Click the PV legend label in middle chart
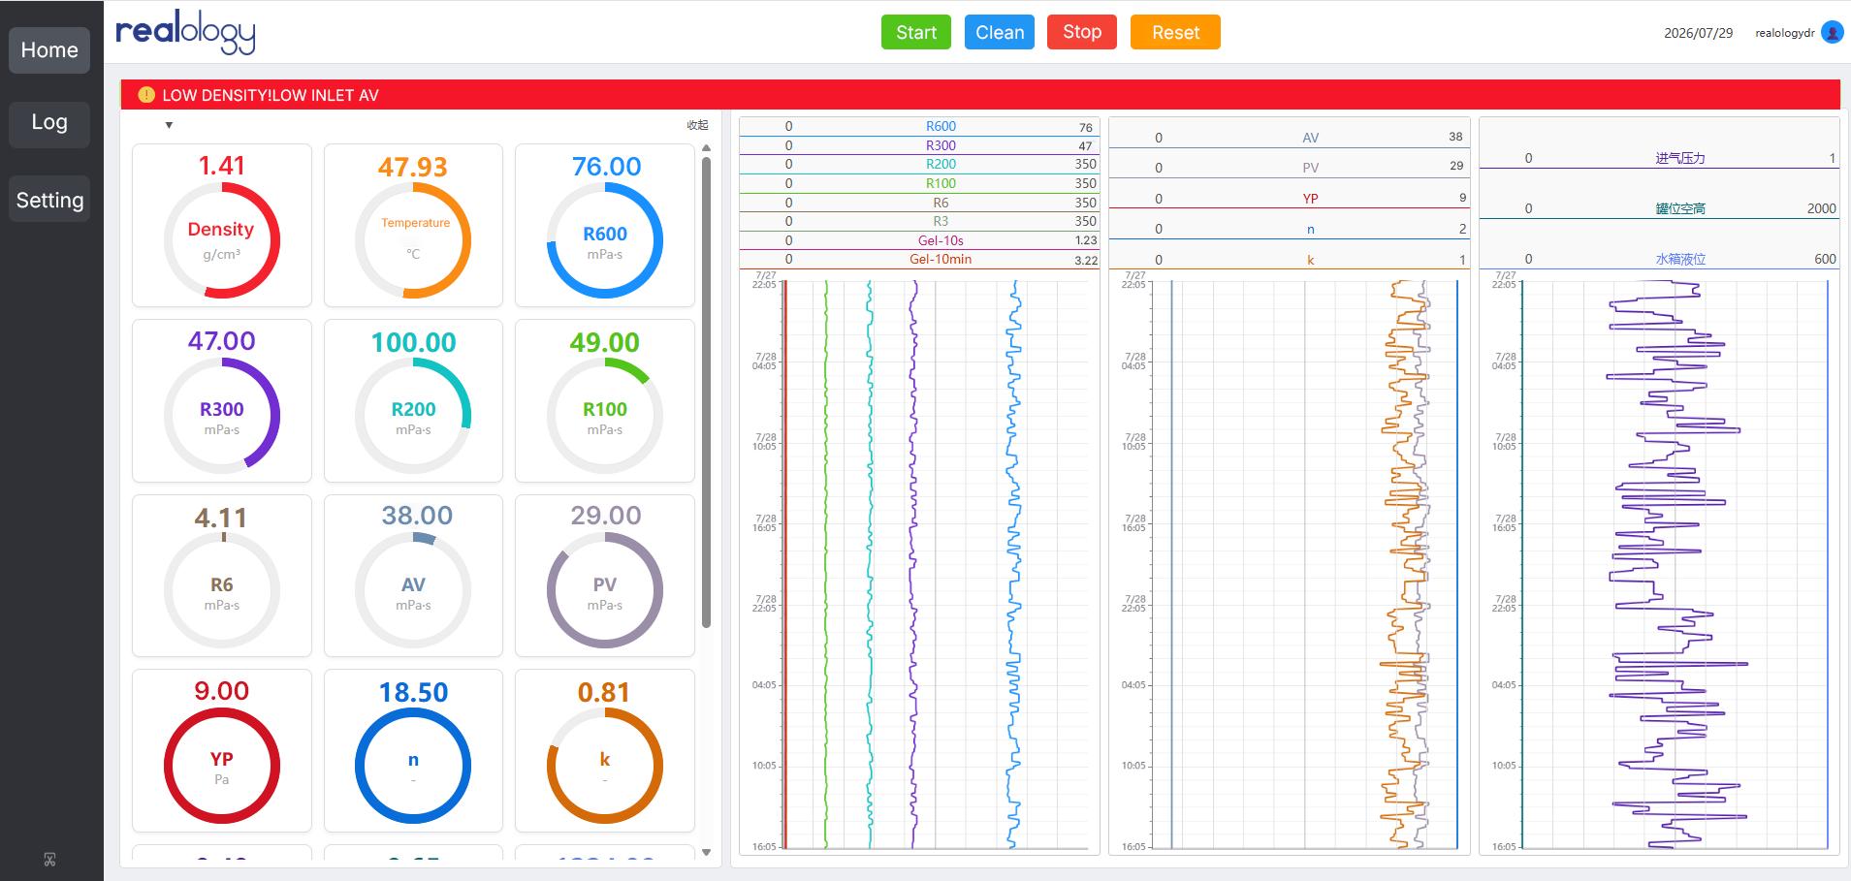 (x=1311, y=168)
